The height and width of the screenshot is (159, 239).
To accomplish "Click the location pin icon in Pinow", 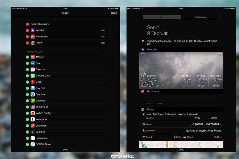I will point(143,114).
